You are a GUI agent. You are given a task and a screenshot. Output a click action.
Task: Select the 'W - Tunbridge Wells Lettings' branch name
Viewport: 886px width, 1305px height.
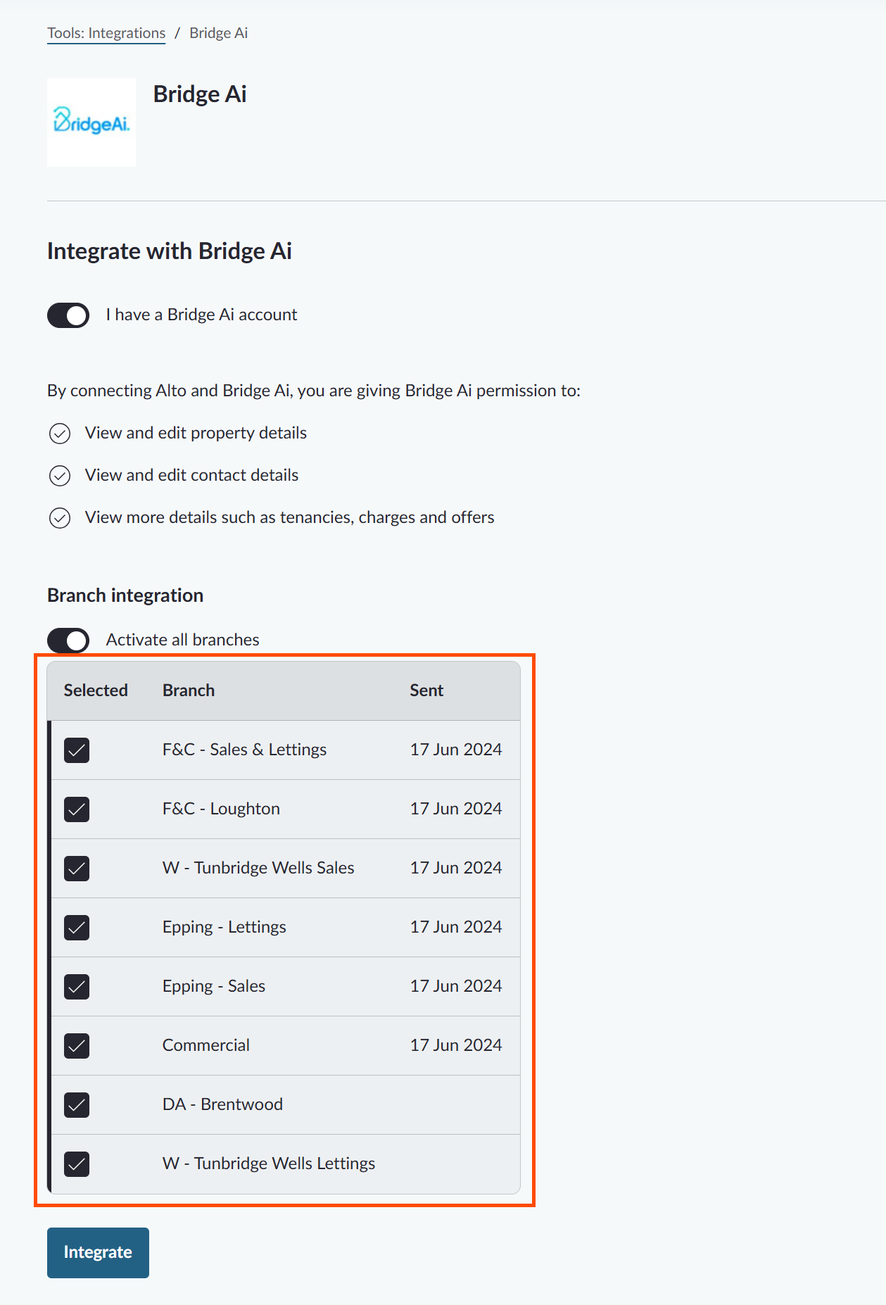tap(269, 1164)
